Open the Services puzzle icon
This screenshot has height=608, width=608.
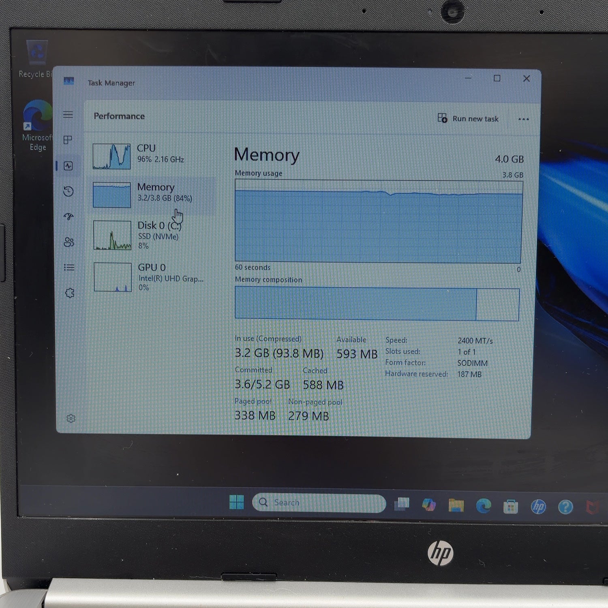70,293
